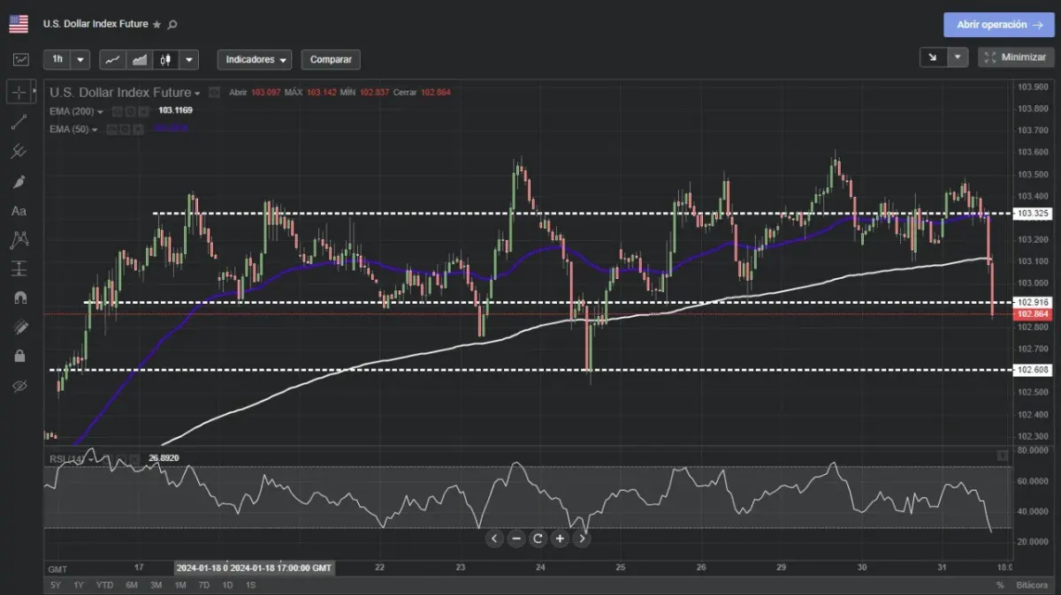Select the brush drawing tool
Screen dimensions: 1061x595
[19, 181]
